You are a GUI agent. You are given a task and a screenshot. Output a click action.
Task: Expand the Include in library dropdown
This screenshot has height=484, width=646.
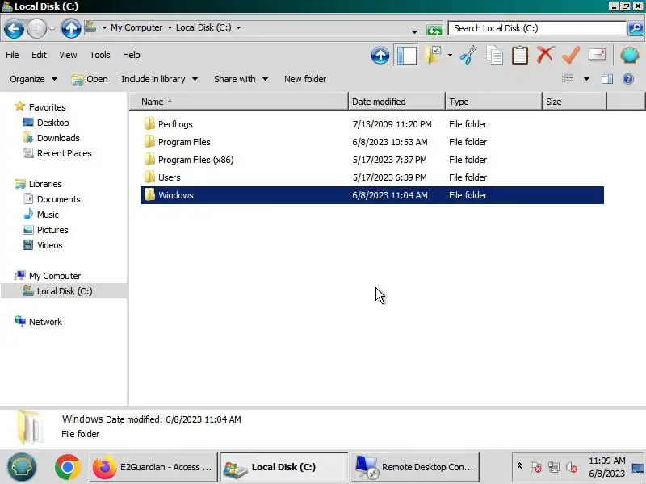click(159, 79)
